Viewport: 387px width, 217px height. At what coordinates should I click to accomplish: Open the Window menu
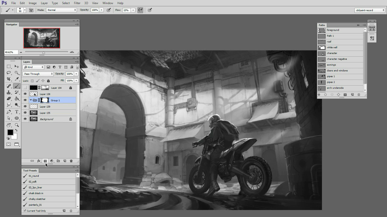pyautogui.click(x=108, y=3)
